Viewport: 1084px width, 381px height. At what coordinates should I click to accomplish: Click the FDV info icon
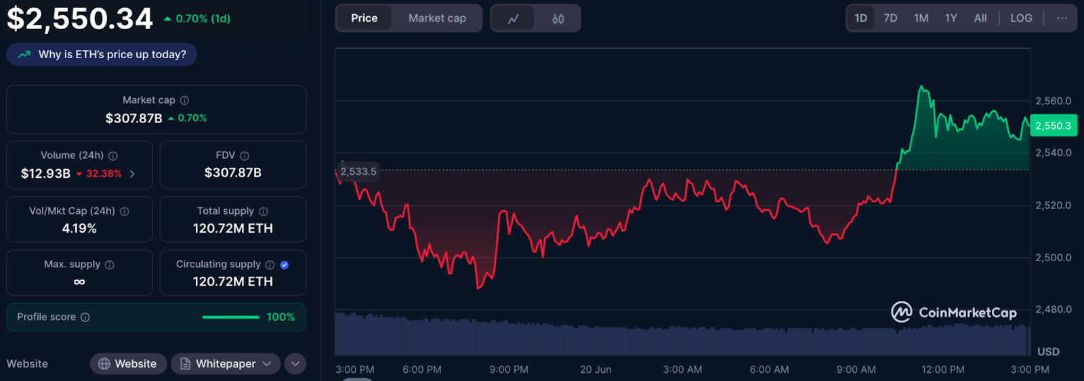tap(245, 156)
